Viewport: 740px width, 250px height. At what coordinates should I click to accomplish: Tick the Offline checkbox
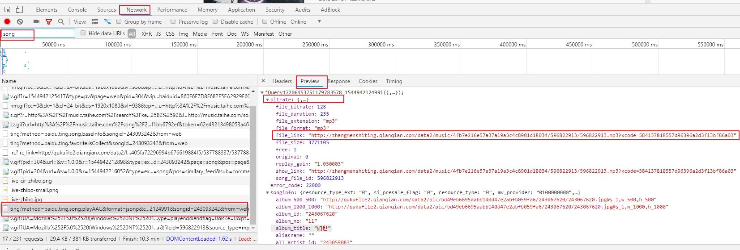[265, 21]
